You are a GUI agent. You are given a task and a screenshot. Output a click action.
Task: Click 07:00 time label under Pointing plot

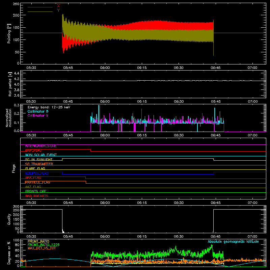click(x=252, y=68)
